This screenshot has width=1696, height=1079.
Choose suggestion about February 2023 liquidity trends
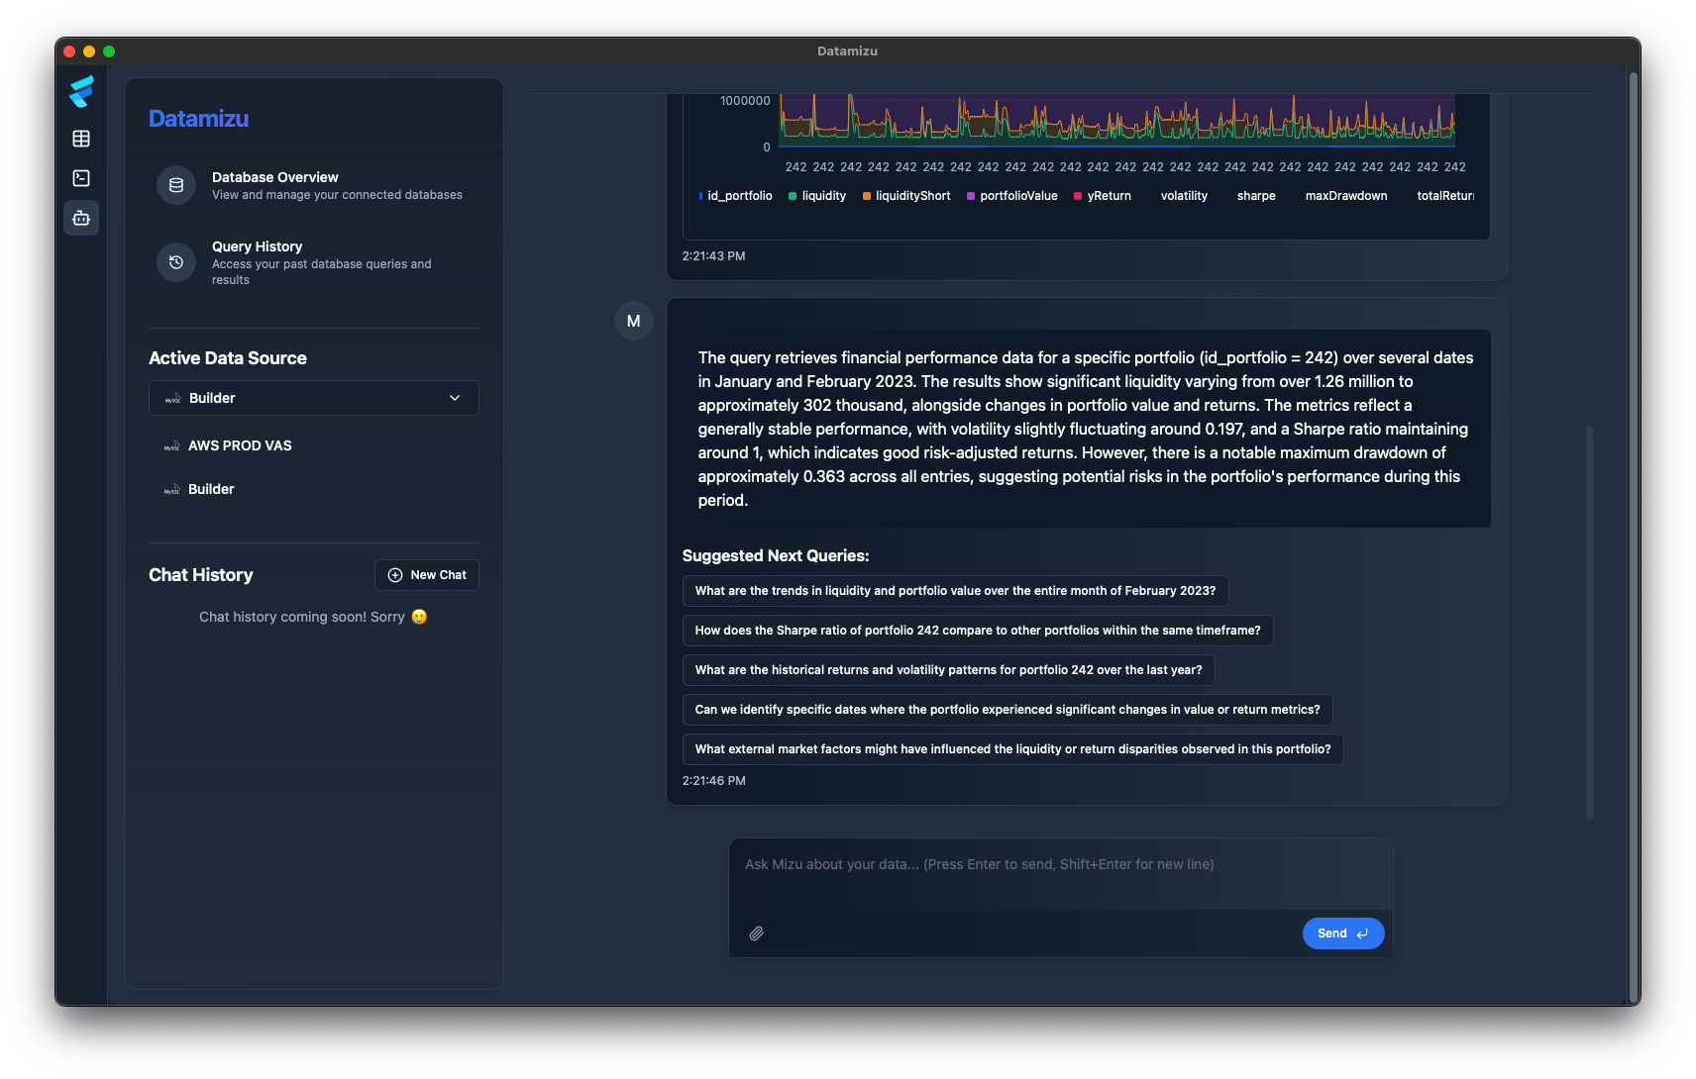(x=955, y=591)
